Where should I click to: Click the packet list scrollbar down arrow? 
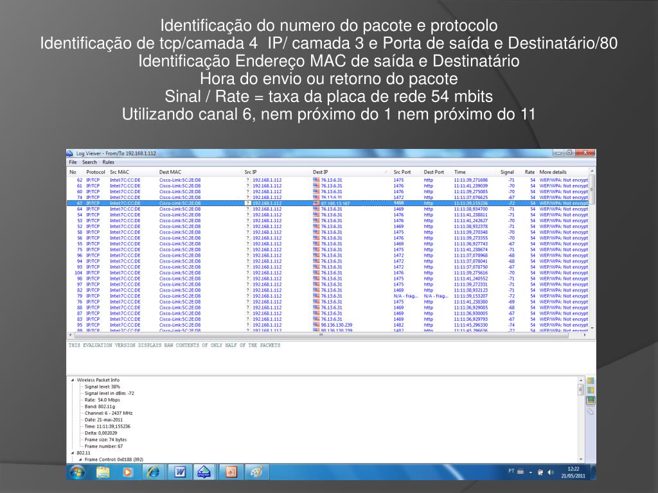(592, 328)
